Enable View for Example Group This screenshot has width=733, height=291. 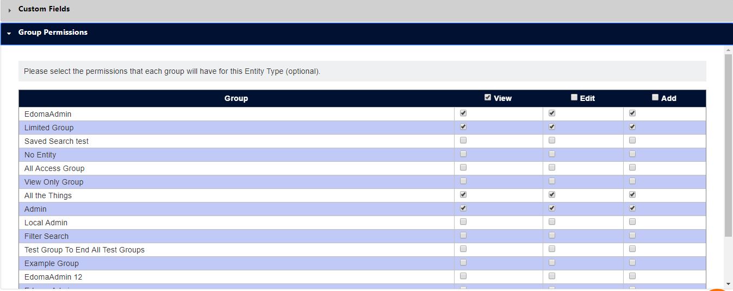coord(463,263)
